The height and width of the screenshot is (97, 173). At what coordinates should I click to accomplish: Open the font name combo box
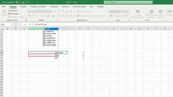click(x=36, y=12)
